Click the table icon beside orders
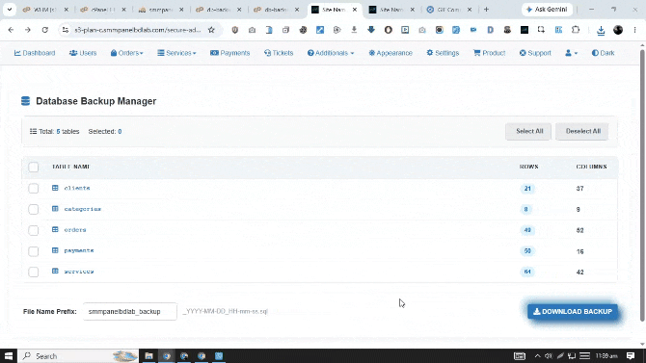The width and height of the screenshot is (646, 363). [x=55, y=230]
